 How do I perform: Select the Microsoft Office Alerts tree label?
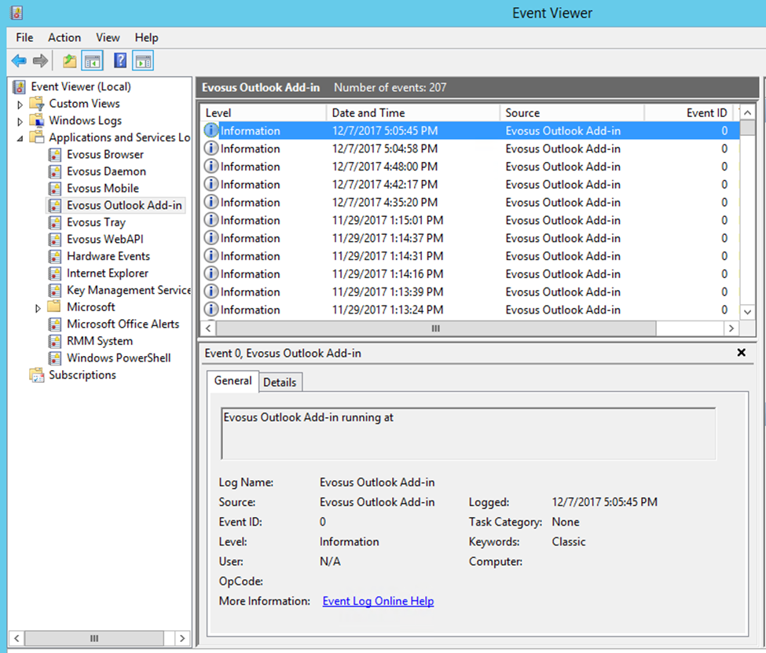coord(123,324)
